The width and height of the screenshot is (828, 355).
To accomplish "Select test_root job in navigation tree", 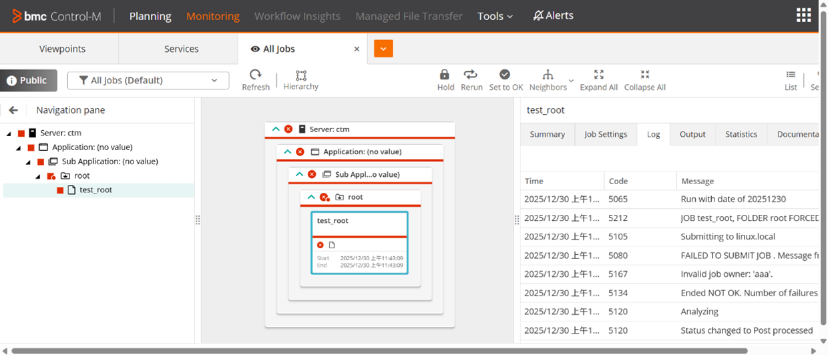I will tap(95, 190).
